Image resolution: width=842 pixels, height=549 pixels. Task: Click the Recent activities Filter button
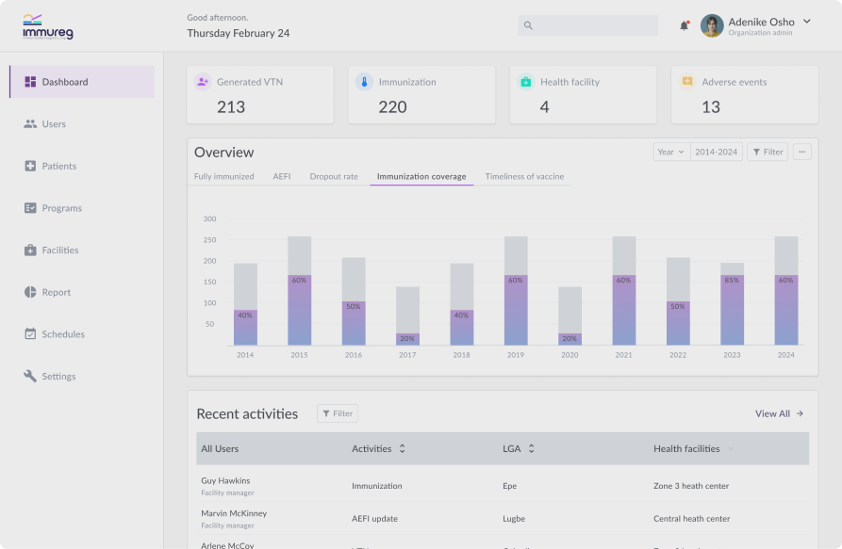click(x=338, y=413)
